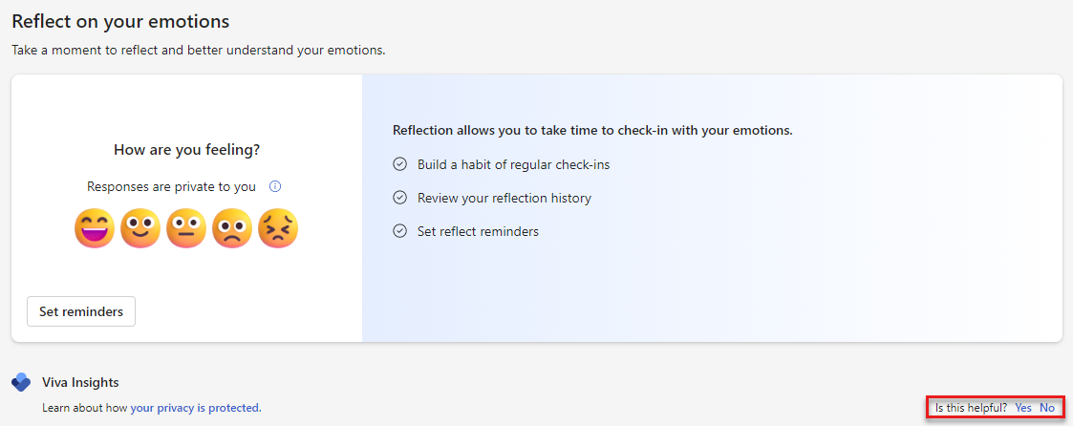Select the grinning very happy emoji
Screen dimensions: 1073x426
click(95, 228)
